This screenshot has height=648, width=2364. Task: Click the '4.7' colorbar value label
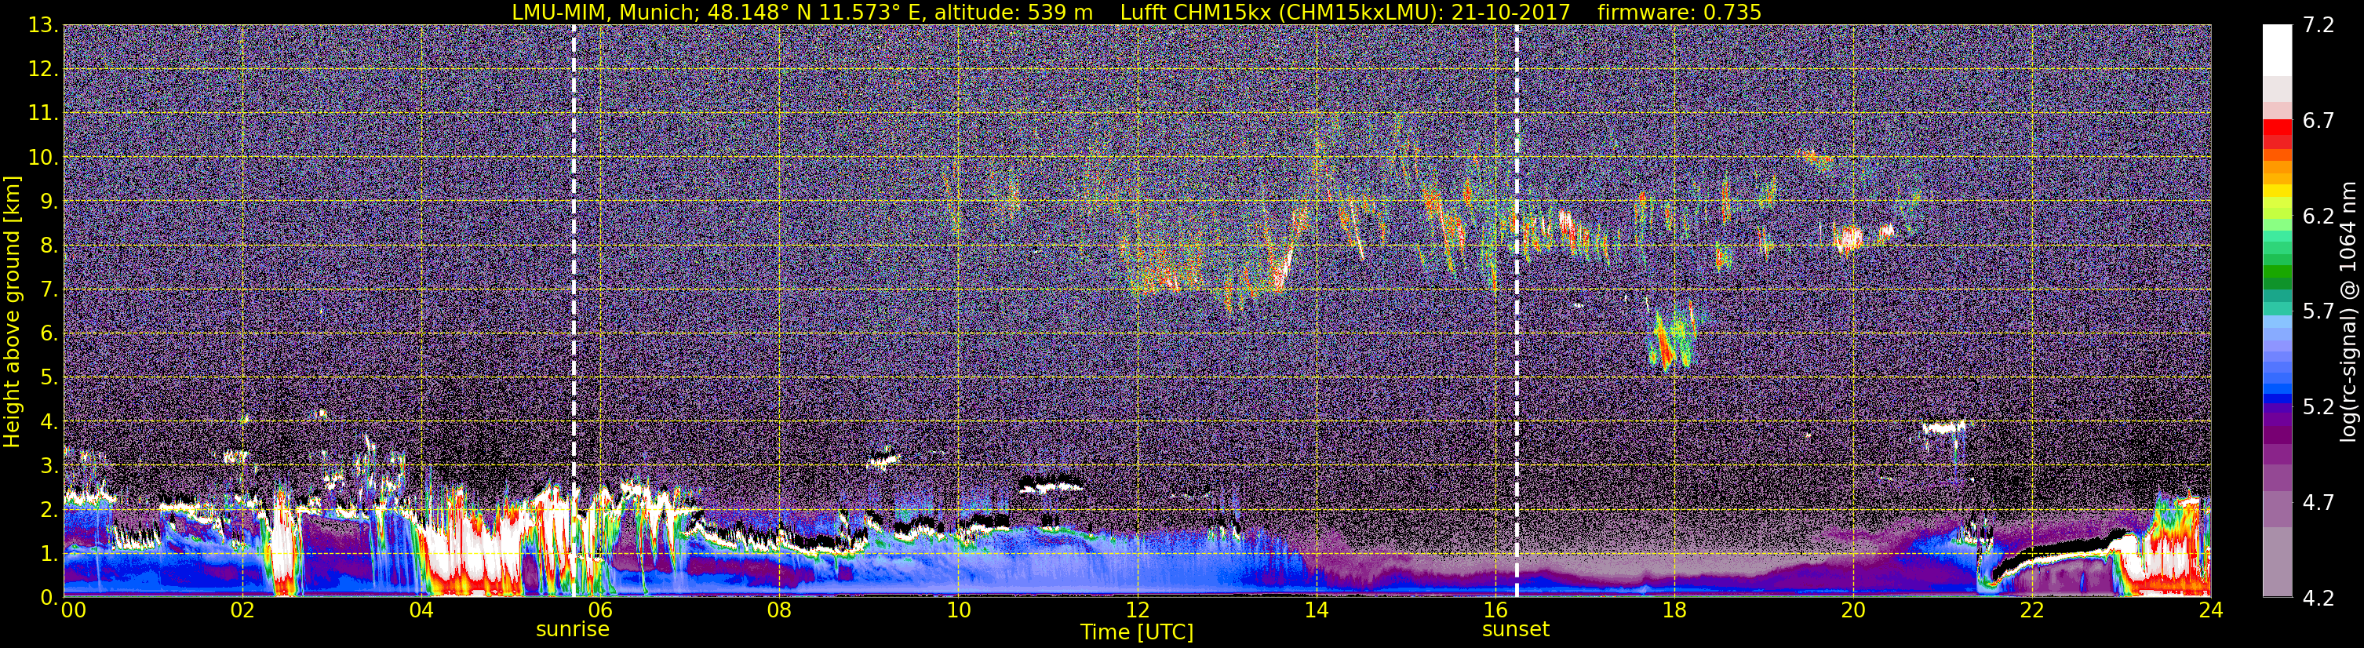click(2318, 502)
